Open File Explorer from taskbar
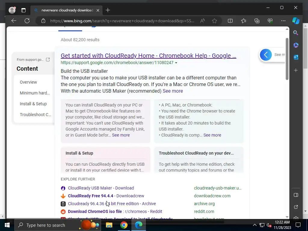308x231 pixels. point(109,225)
